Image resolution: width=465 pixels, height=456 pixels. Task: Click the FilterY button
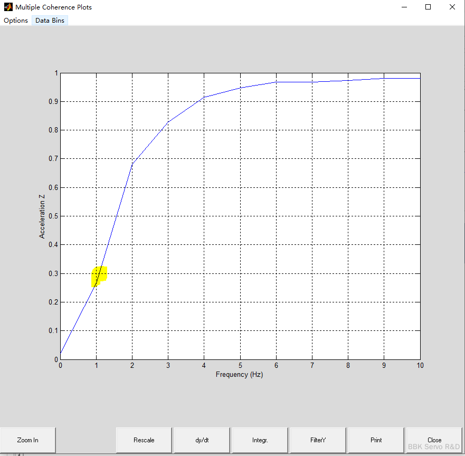coord(318,440)
